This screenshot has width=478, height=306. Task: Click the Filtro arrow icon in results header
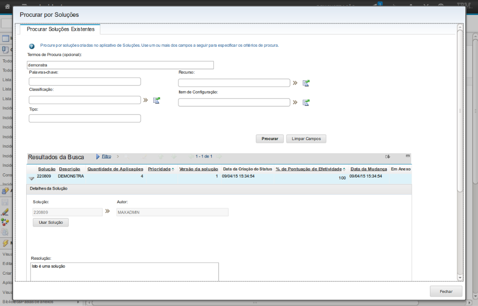click(98, 157)
